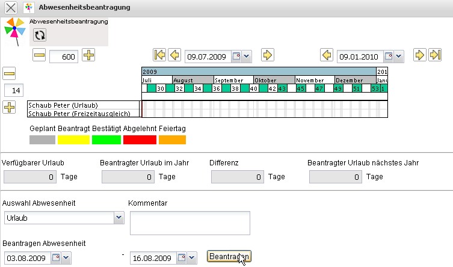This screenshot has height=267, width=453.
Task: Click the November month header in timeline
Action: tap(315, 80)
